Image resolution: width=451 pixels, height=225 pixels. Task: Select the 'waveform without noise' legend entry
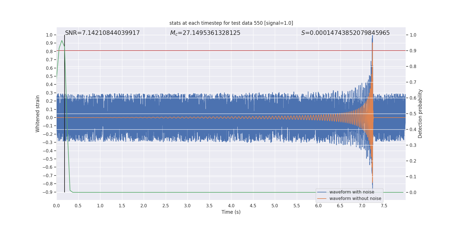(355, 199)
